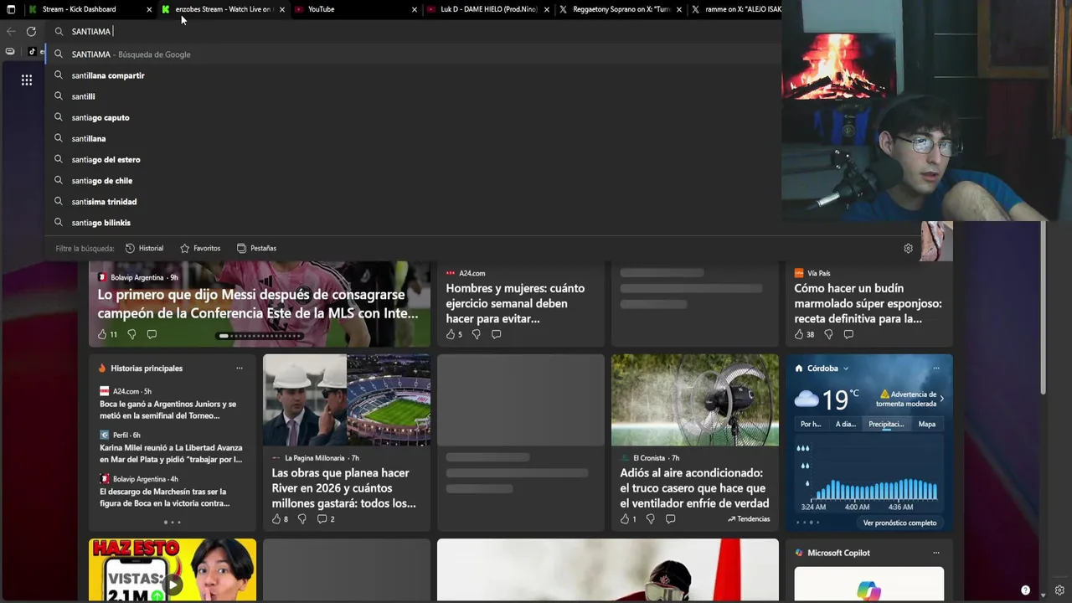Screen dimensions: 1072x603
Task: Open Boca le ganó a Argentinos Juniors story
Action: [x=168, y=410]
